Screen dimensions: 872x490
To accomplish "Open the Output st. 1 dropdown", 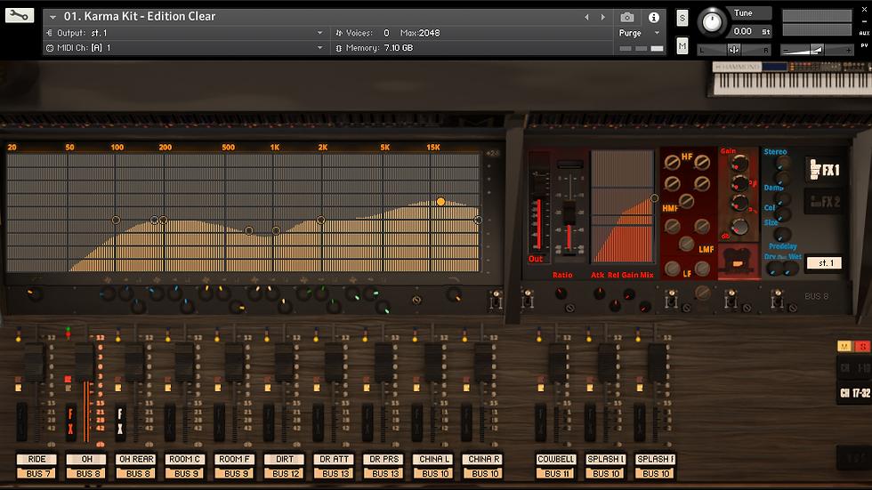I will 184,33.
